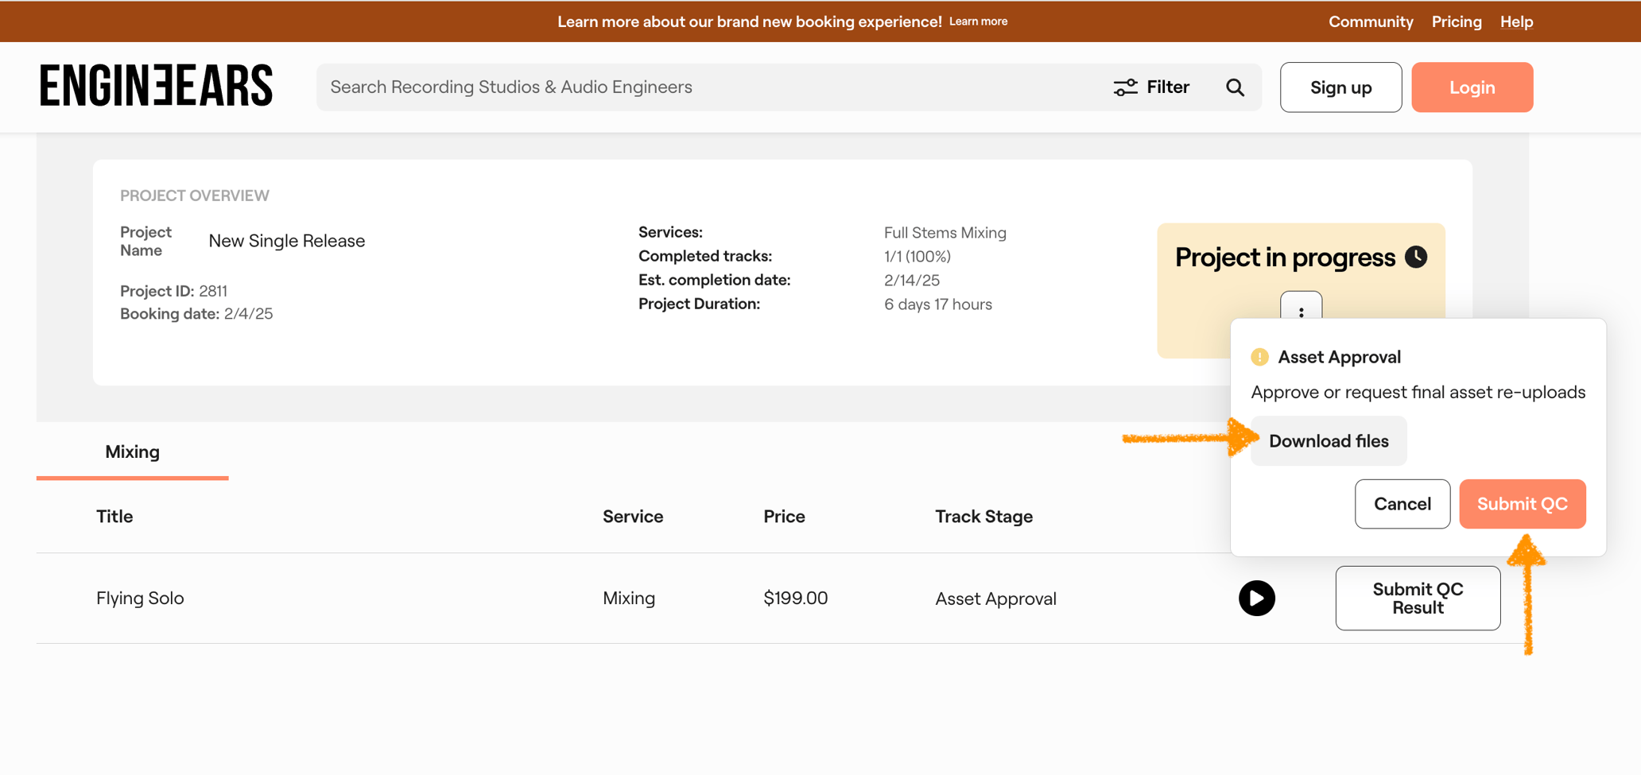
Task: Open the three-dot project options menu
Action: (x=1301, y=308)
